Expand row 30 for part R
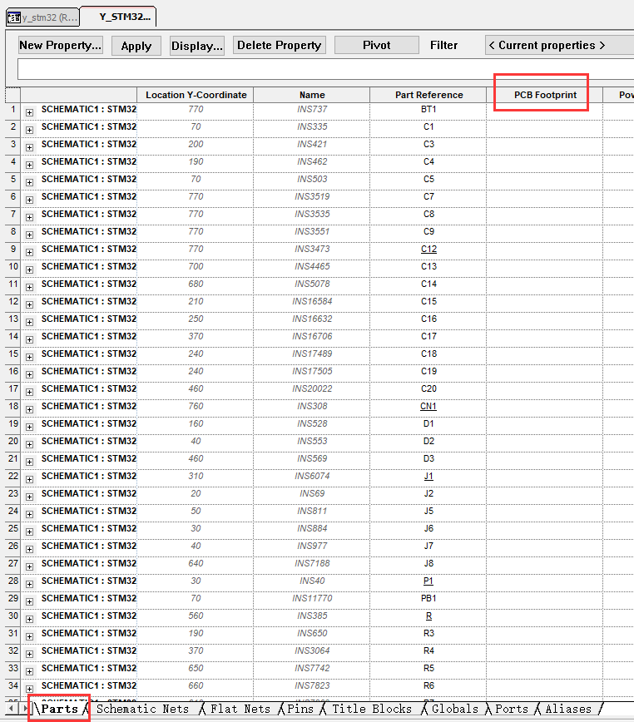Image resolution: width=634 pixels, height=722 pixels. tap(29, 619)
